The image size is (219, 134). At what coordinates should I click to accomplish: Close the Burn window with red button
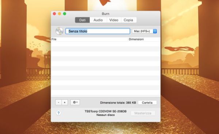tap(54, 13)
